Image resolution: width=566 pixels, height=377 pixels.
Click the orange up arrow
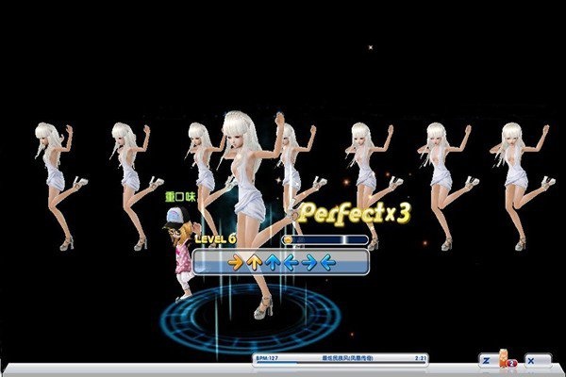(254, 262)
